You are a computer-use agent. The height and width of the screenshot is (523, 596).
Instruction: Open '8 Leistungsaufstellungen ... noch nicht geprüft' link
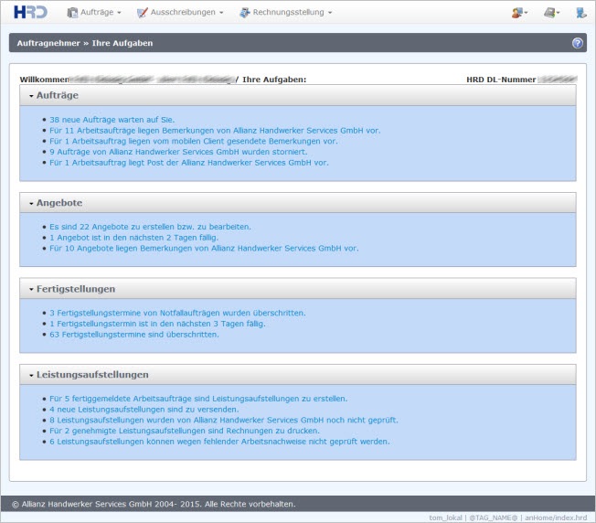[x=223, y=420]
